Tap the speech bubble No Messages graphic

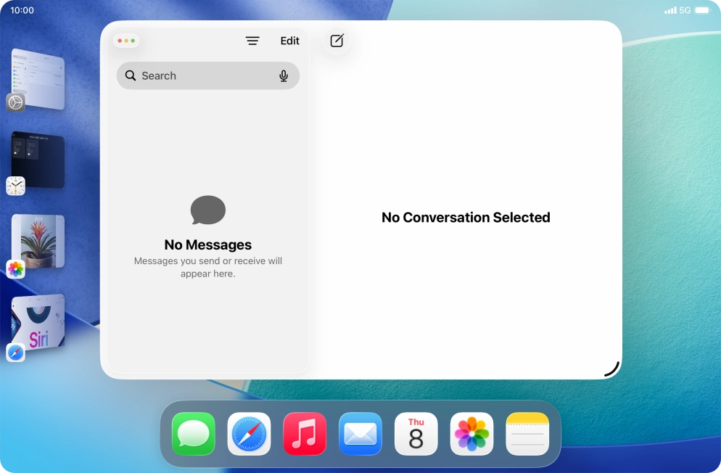[x=207, y=210]
